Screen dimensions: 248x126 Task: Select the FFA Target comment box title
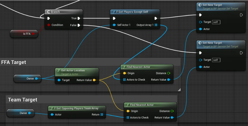(x=14, y=62)
